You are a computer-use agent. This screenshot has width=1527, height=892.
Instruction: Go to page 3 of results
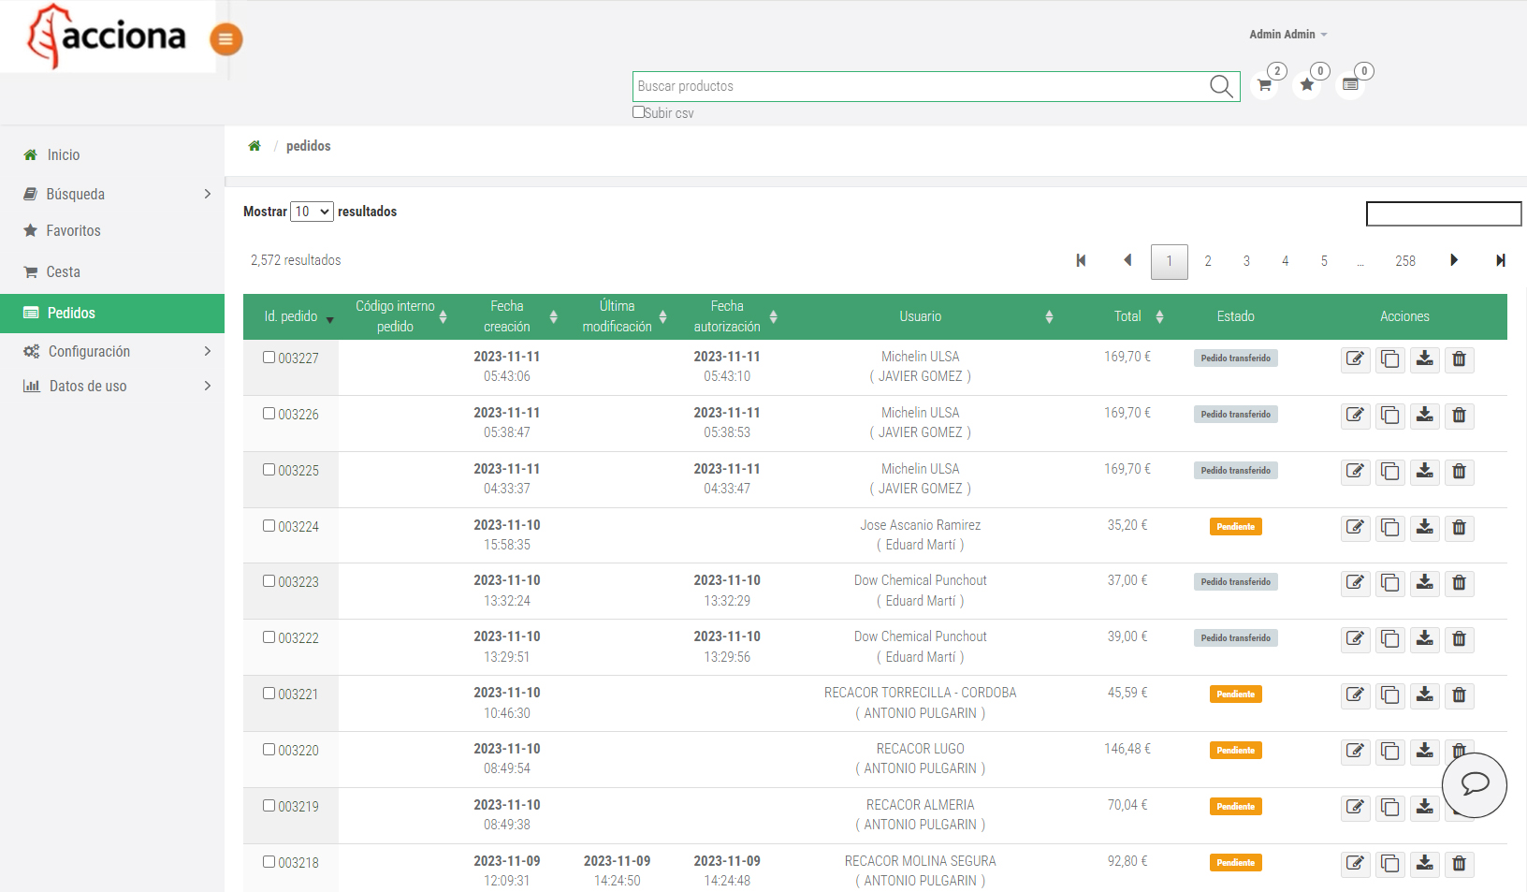(x=1246, y=261)
